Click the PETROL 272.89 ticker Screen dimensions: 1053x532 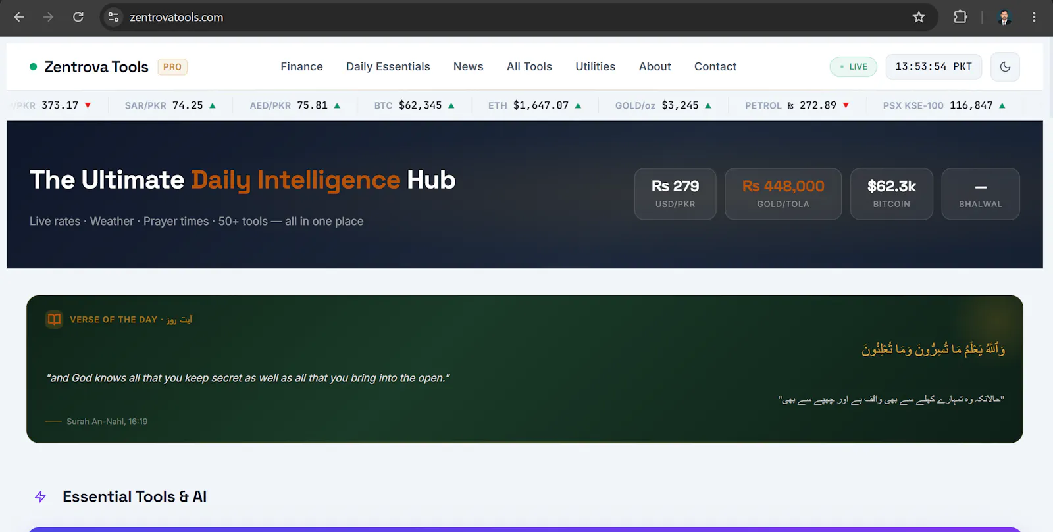797,105
